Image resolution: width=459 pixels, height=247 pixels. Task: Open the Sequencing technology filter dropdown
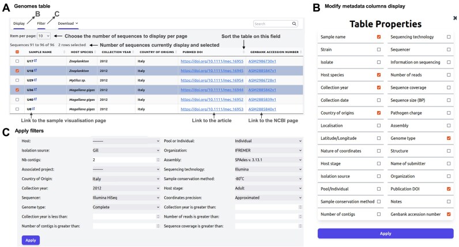[x=269, y=169]
